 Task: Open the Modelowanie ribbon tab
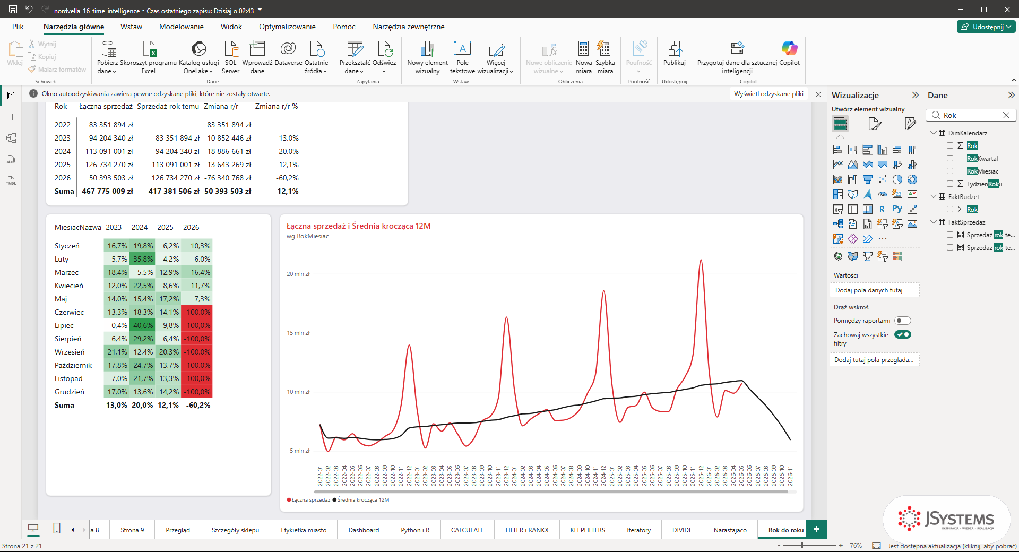[182, 27]
